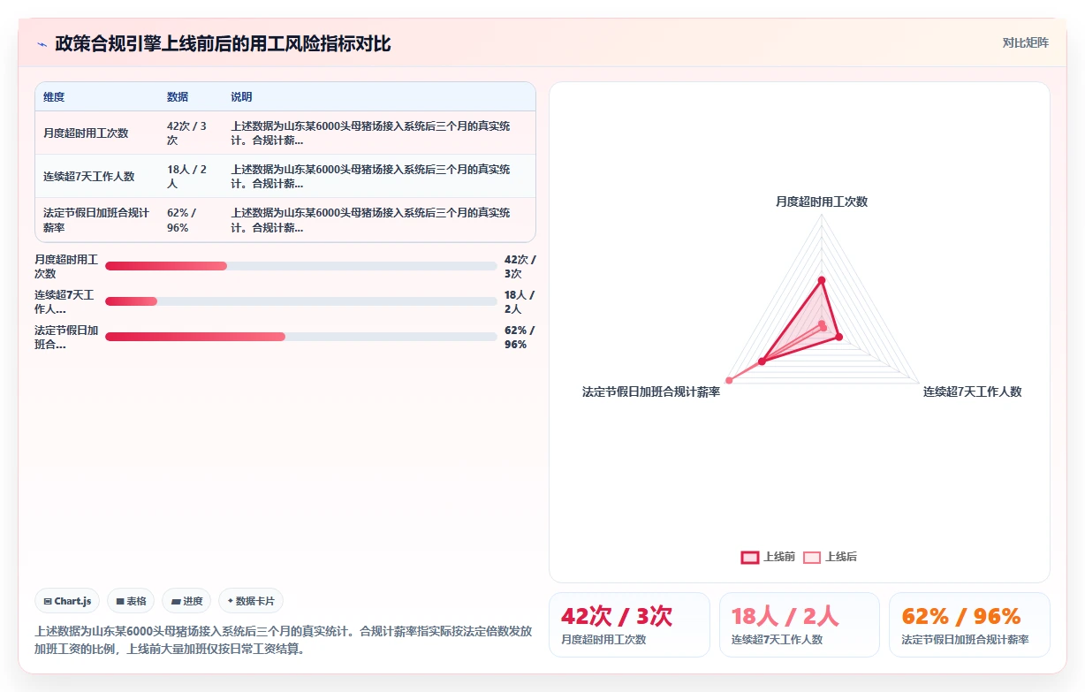This screenshot has height=692, width=1085.
Task: Click radar axis label 月度超时用工次数
Action: [822, 202]
